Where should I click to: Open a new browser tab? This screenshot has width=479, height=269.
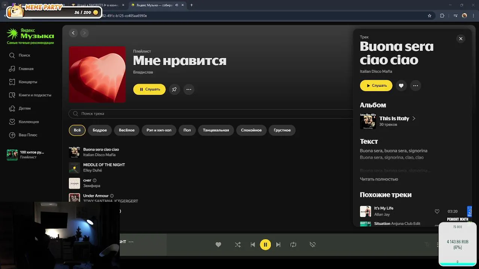(192, 5)
